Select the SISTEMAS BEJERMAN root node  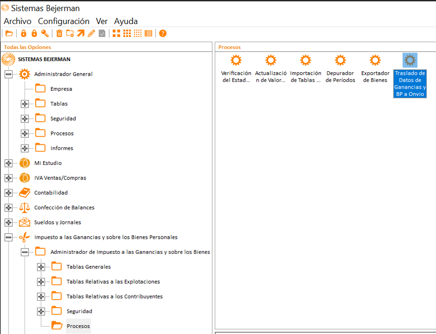44,59
